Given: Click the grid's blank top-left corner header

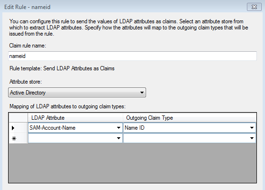Looking at the screenshot, I should [18, 118].
